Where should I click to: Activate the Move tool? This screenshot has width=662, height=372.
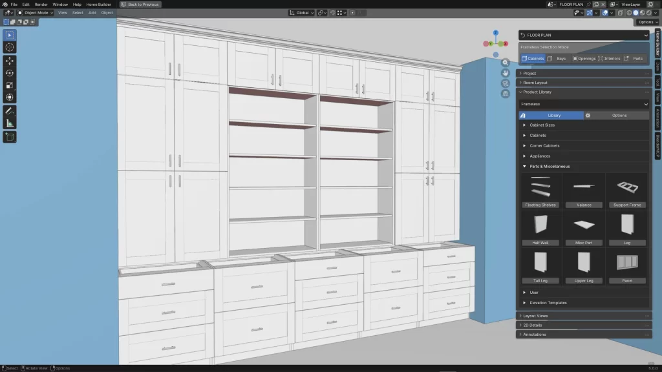click(x=10, y=61)
